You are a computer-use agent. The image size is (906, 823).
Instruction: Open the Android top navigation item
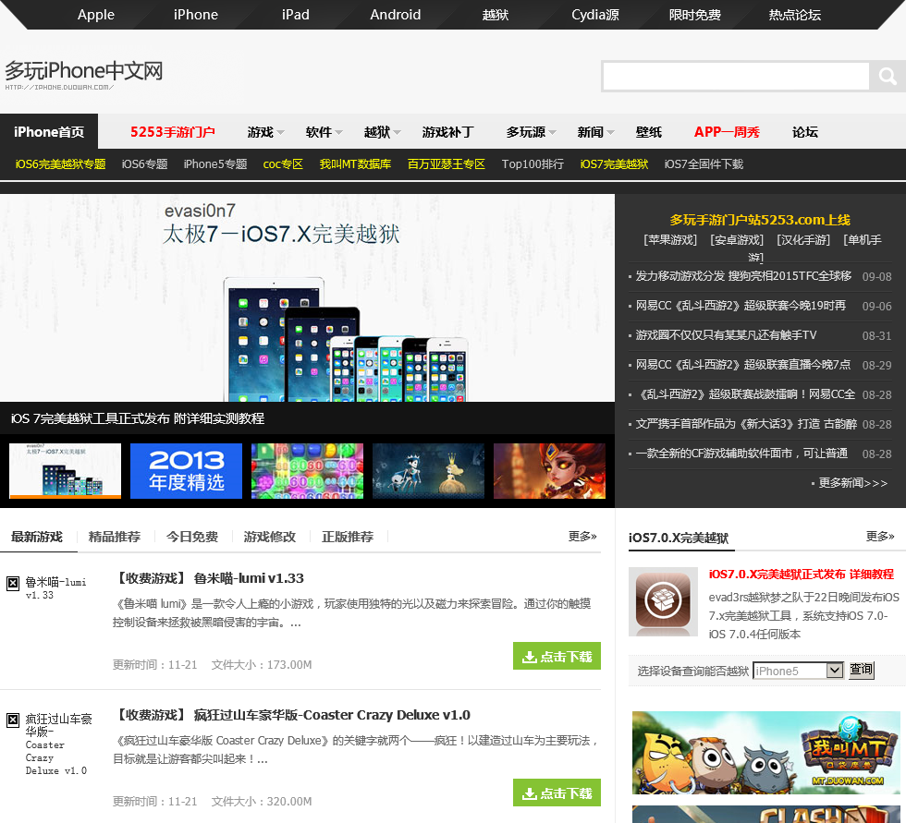click(x=396, y=15)
